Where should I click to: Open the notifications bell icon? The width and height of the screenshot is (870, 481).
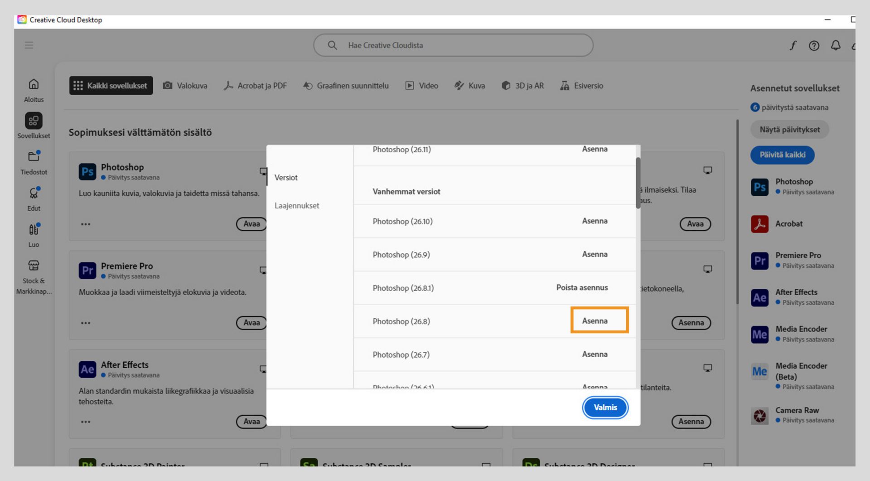click(836, 45)
